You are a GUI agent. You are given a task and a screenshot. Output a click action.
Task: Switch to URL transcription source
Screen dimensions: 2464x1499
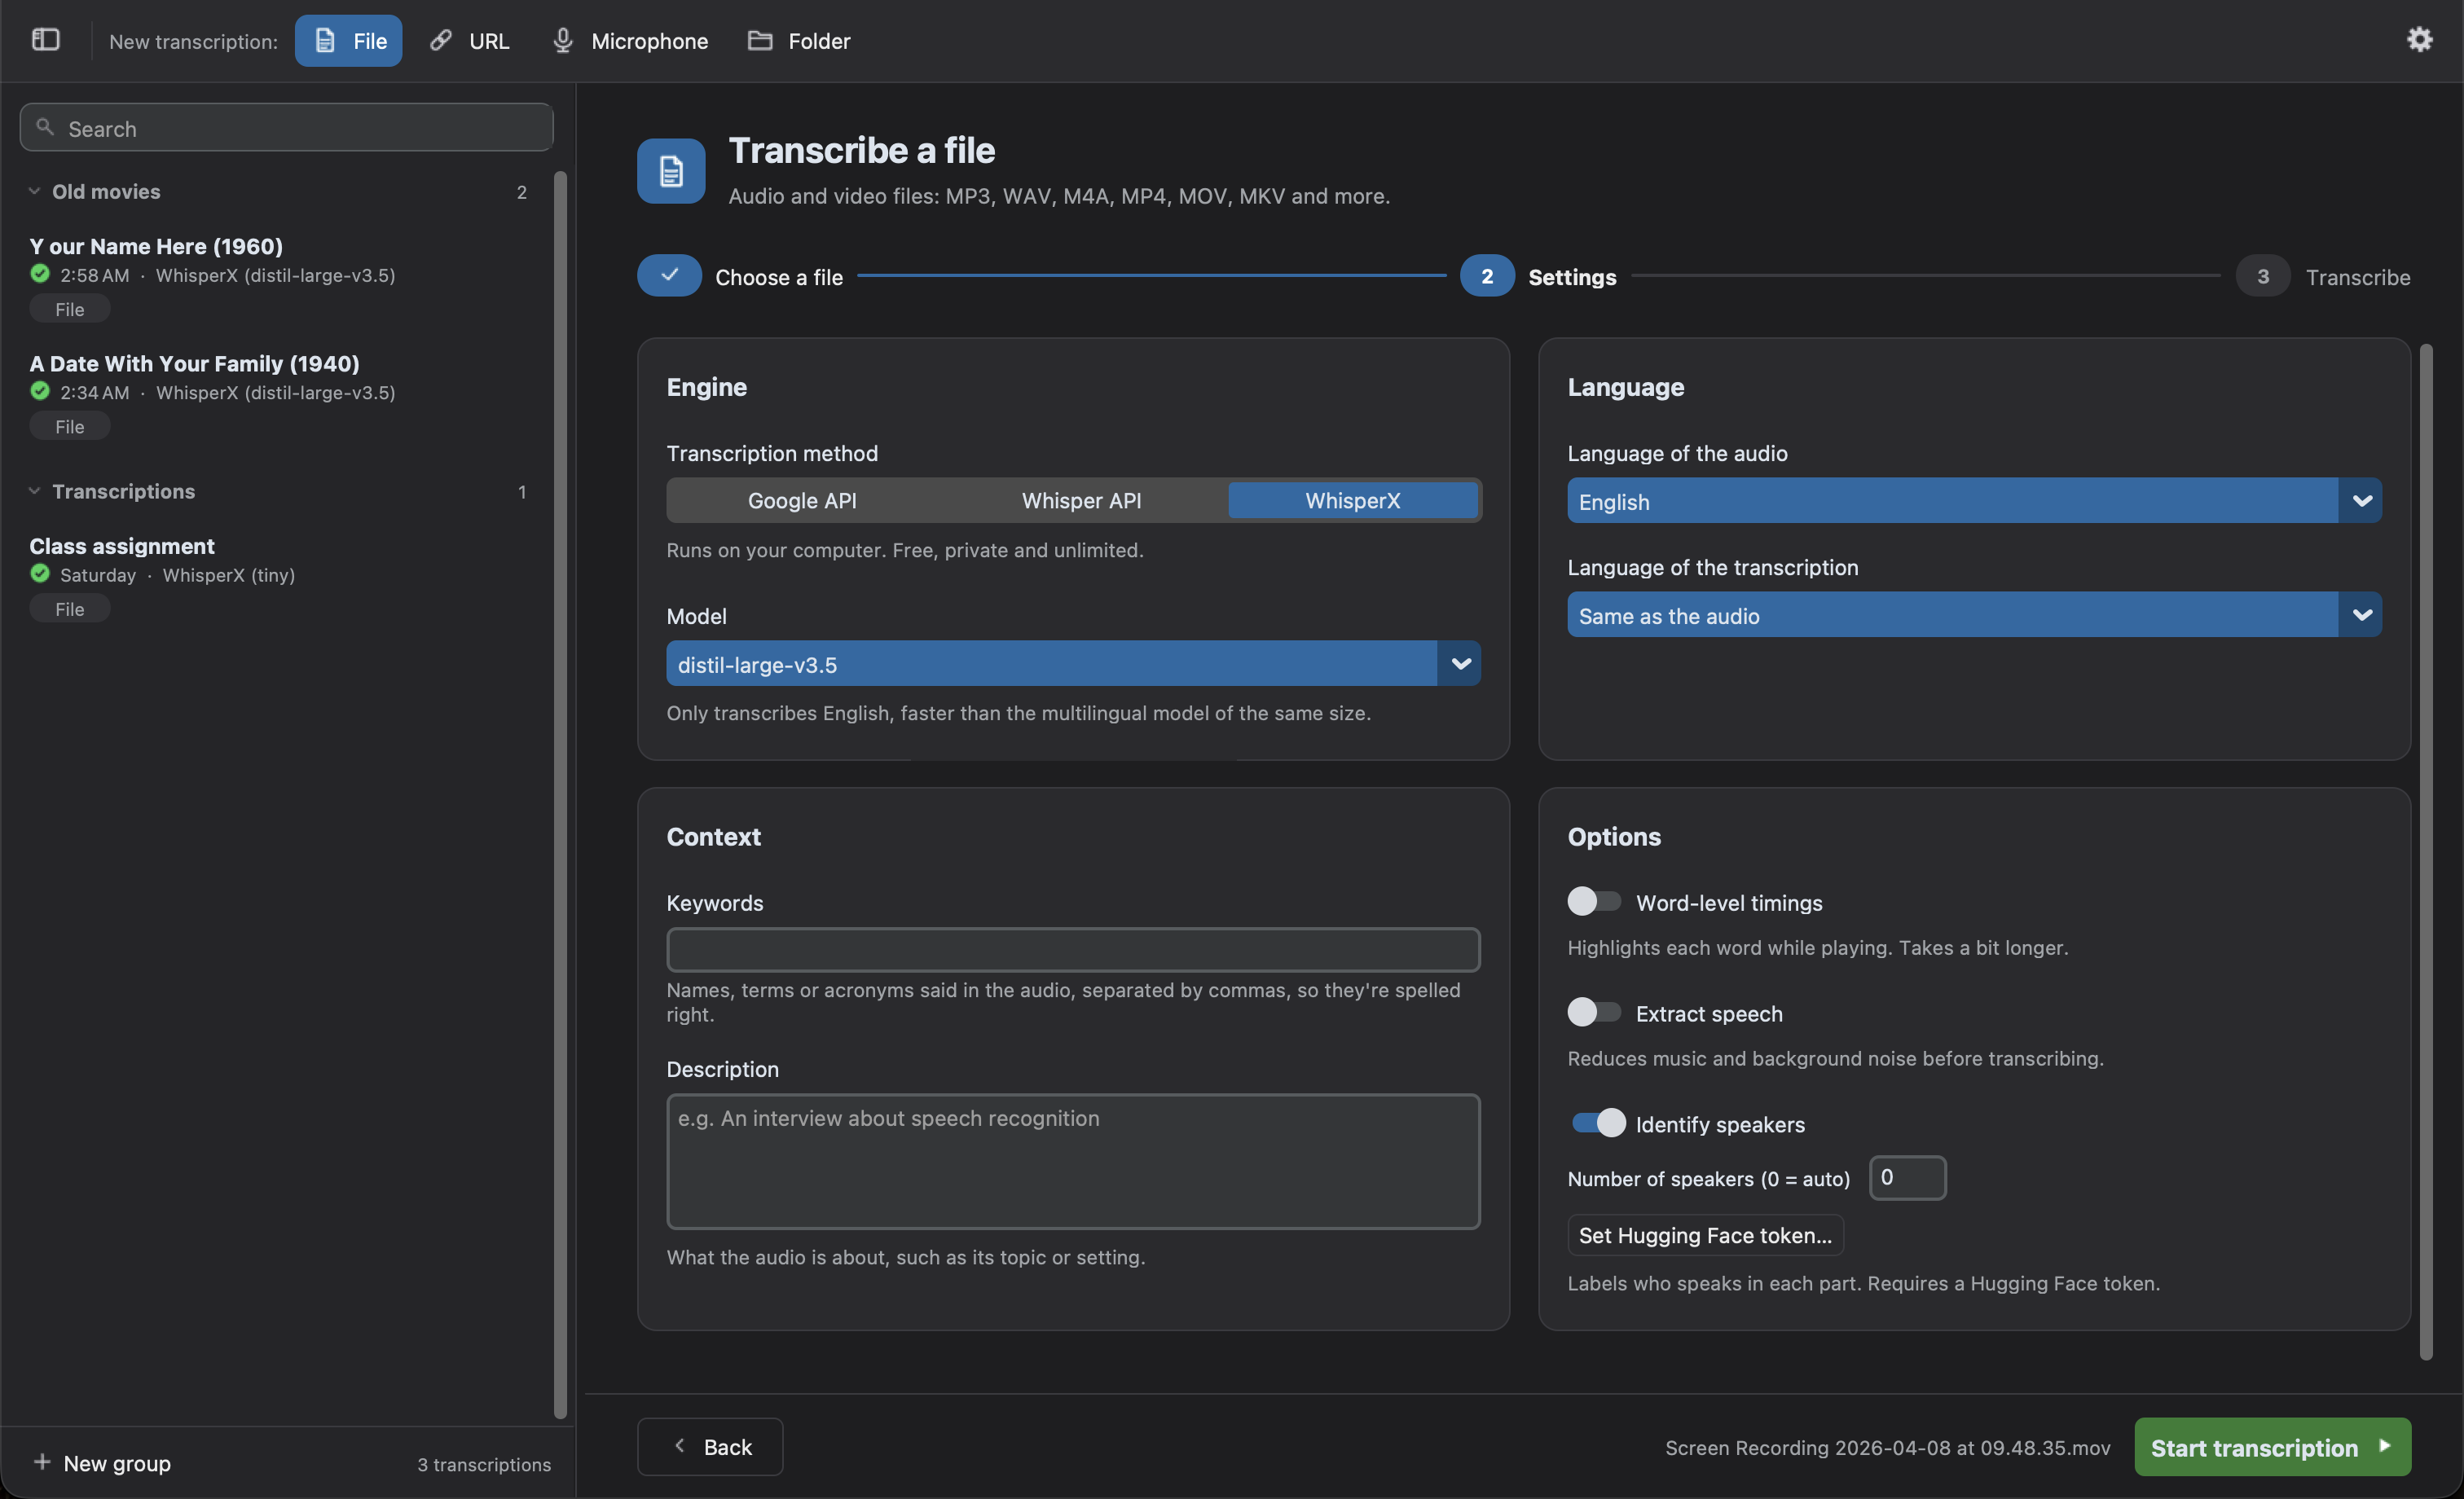click(x=469, y=40)
